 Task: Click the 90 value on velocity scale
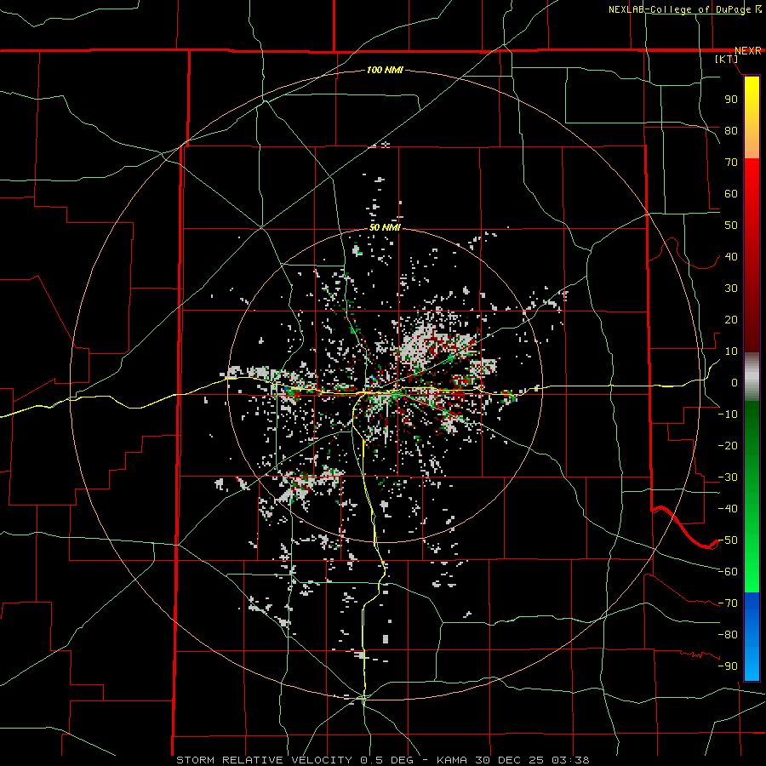coord(731,100)
